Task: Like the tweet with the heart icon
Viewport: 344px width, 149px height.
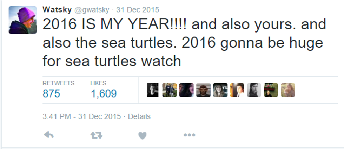Action: [142, 135]
